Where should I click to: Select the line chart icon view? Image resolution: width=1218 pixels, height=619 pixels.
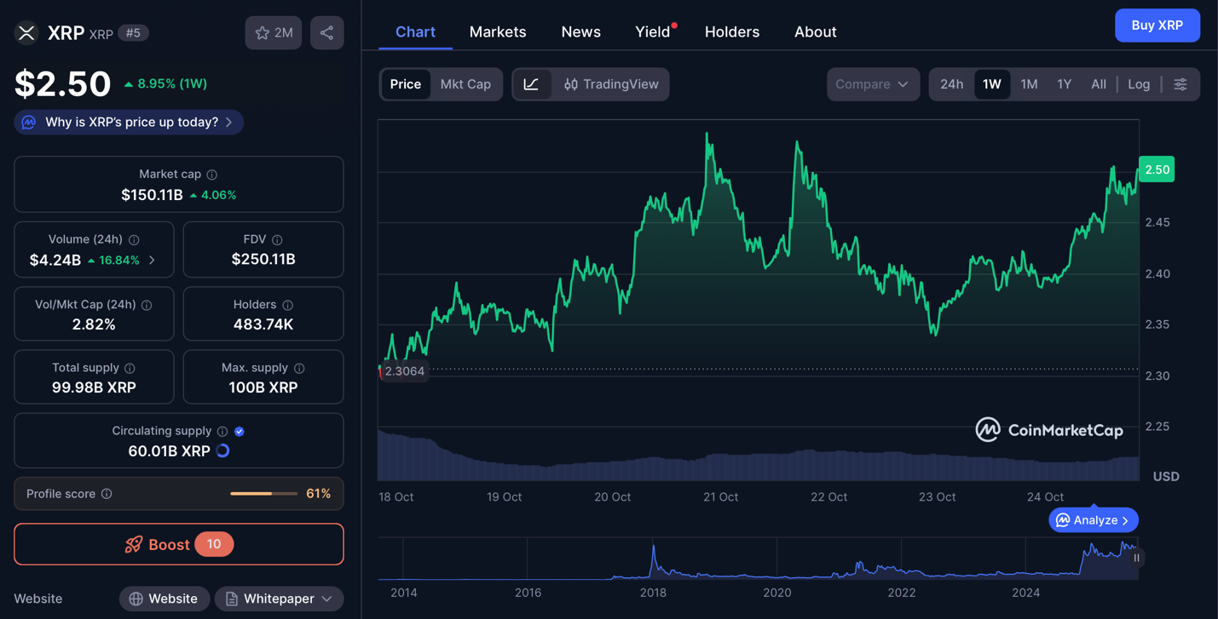[x=531, y=84]
